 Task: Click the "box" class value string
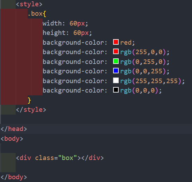point(67,158)
